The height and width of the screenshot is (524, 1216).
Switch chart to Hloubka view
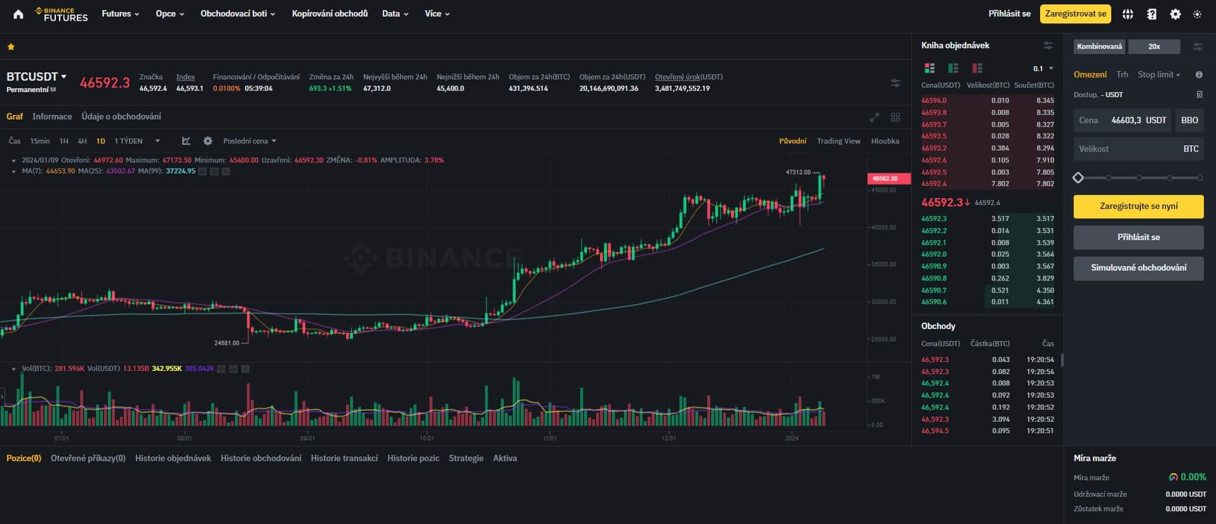coord(885,141)
